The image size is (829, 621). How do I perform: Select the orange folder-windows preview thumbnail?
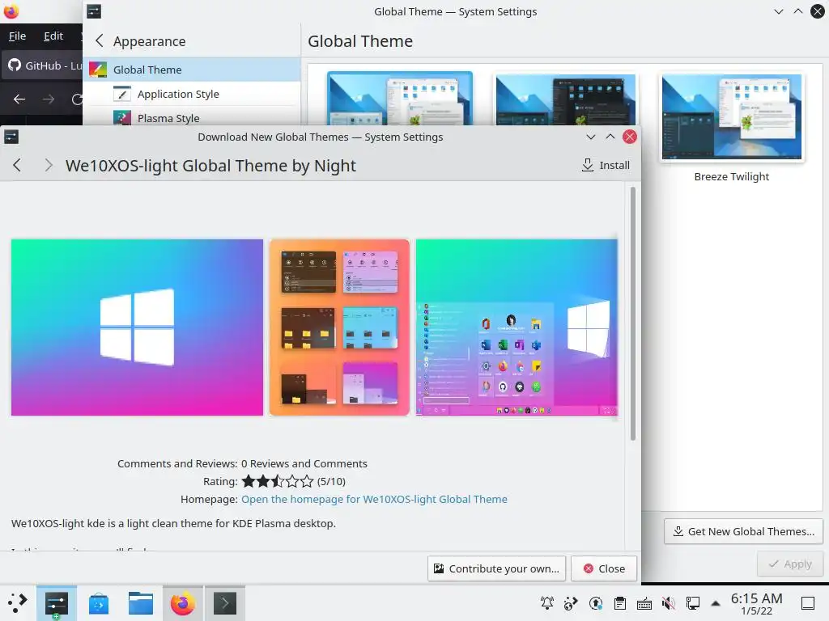tap(339, 327)
